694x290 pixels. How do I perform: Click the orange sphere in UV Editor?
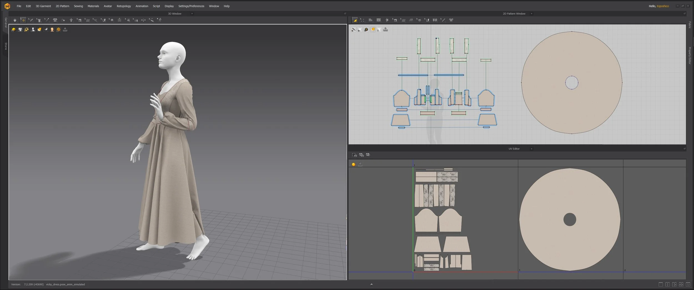click(x=353, y=165)
